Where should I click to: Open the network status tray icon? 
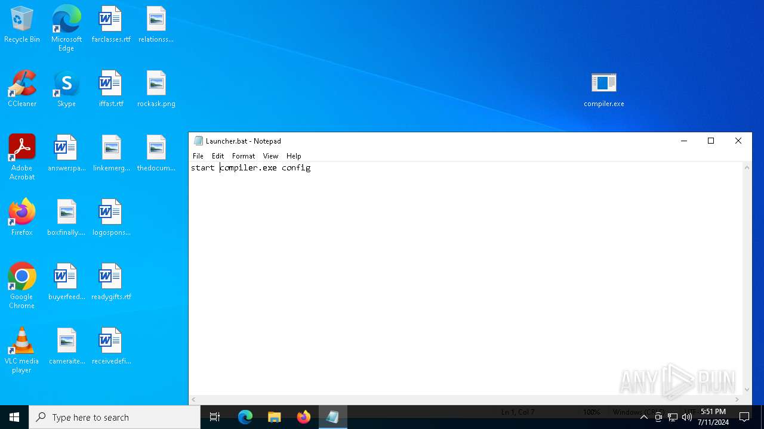673,417
